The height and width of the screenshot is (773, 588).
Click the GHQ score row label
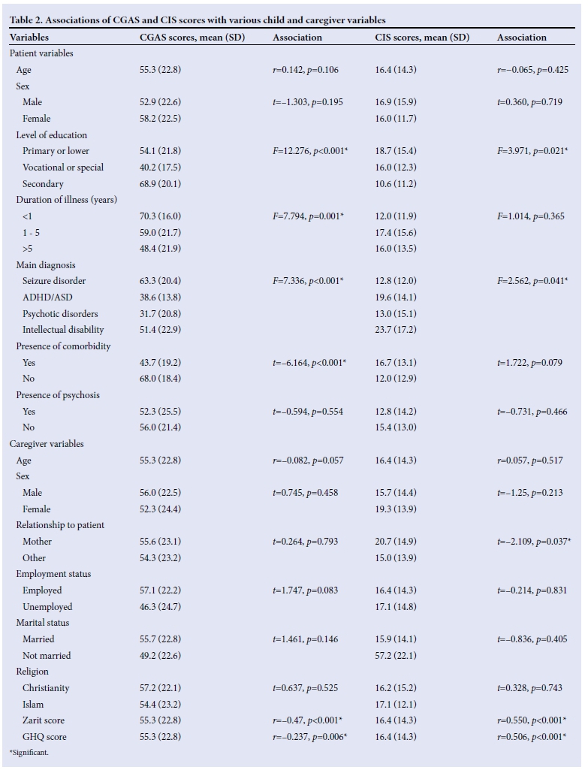pyautogui.click(x=43, y=737)
